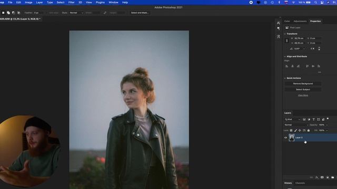
Task: Collapse the Quick Actions section
Action: coord(285,78)
